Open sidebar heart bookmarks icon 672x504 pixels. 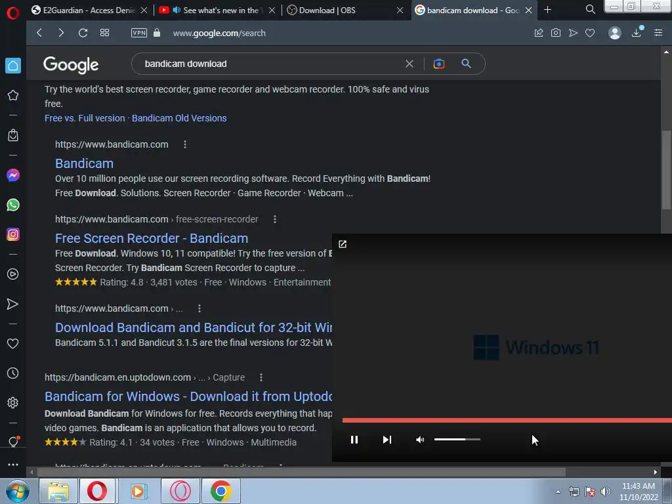13,343
